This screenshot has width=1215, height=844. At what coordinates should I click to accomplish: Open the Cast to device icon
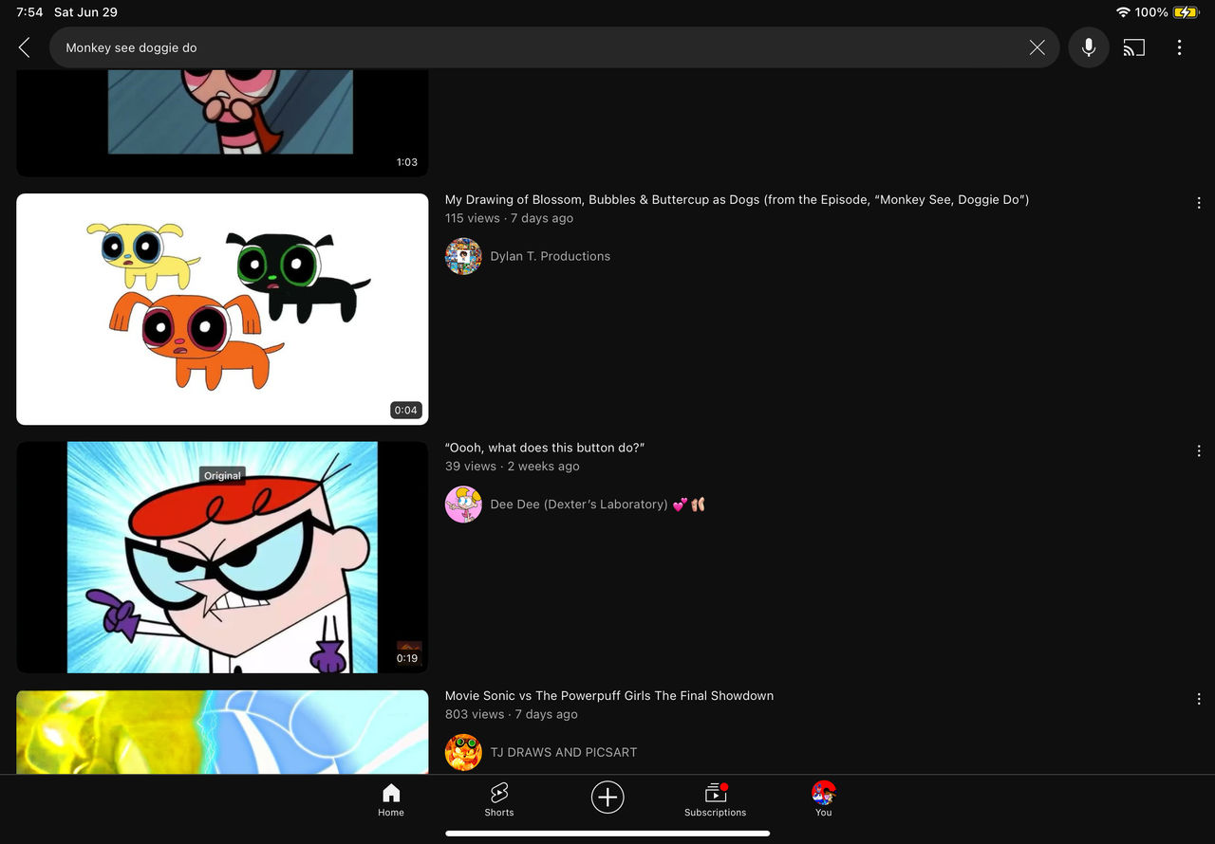1133,47
